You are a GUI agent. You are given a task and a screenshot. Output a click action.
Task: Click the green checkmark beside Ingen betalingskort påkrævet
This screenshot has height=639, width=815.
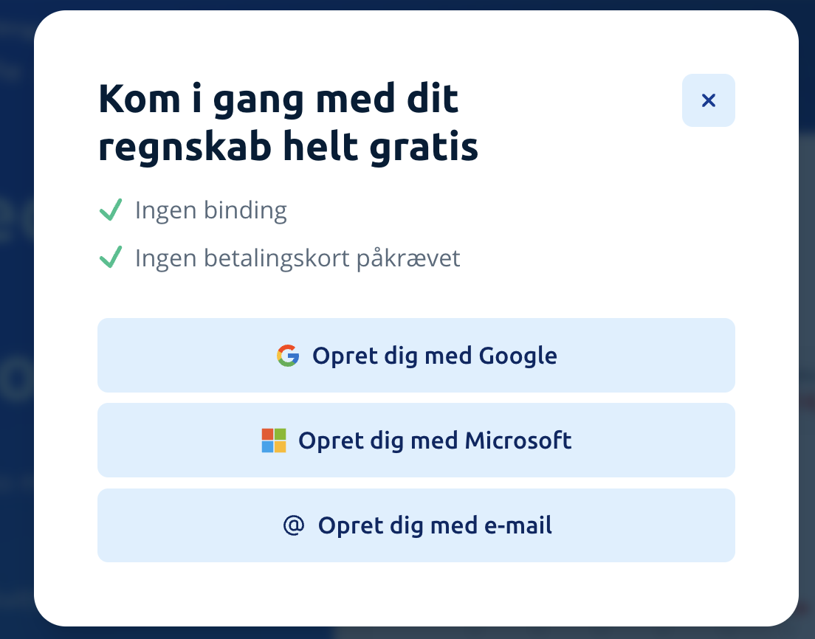coord(111,258)
